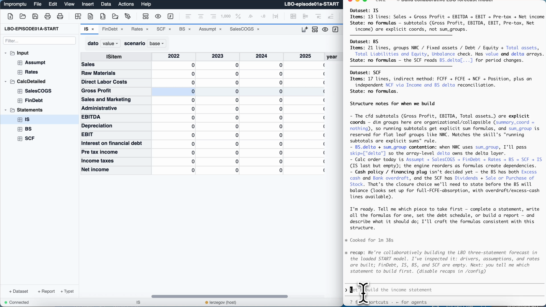Add a new dataset with + Dataset
The image size is (546, 307).
[x=18, y=291]
